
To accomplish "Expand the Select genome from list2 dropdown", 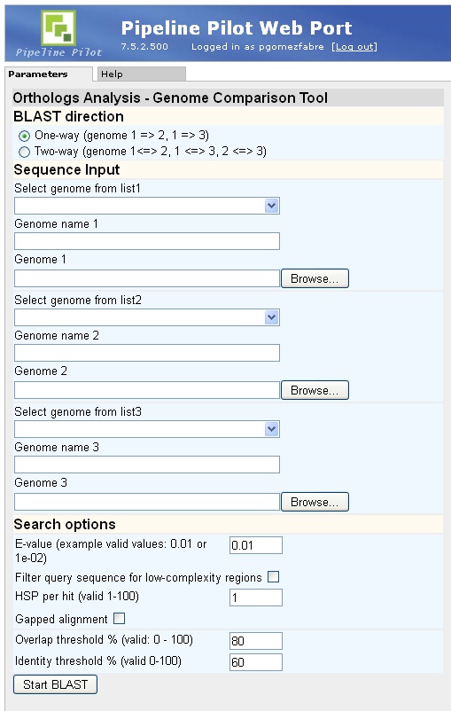I will coord(147,317).
